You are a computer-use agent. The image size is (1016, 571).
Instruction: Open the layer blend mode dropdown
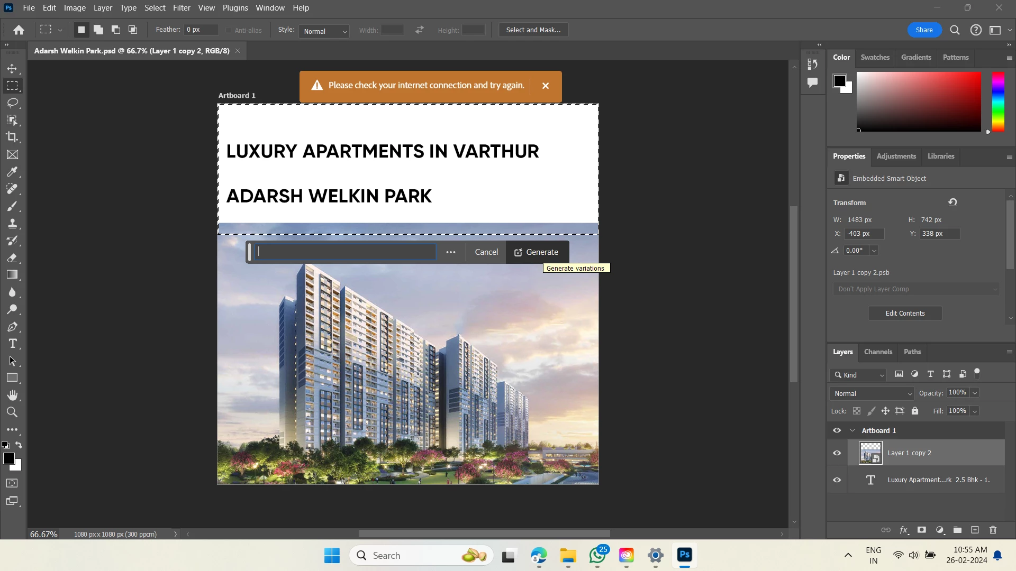click(x=872, y=393)
